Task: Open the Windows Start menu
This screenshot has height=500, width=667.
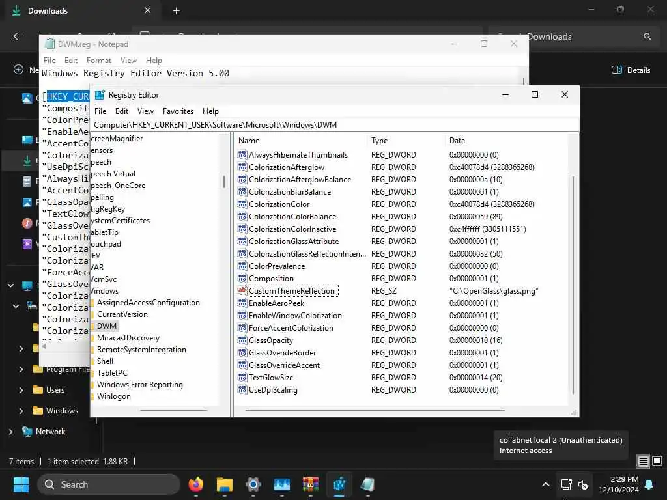Action: coord(21,484)
